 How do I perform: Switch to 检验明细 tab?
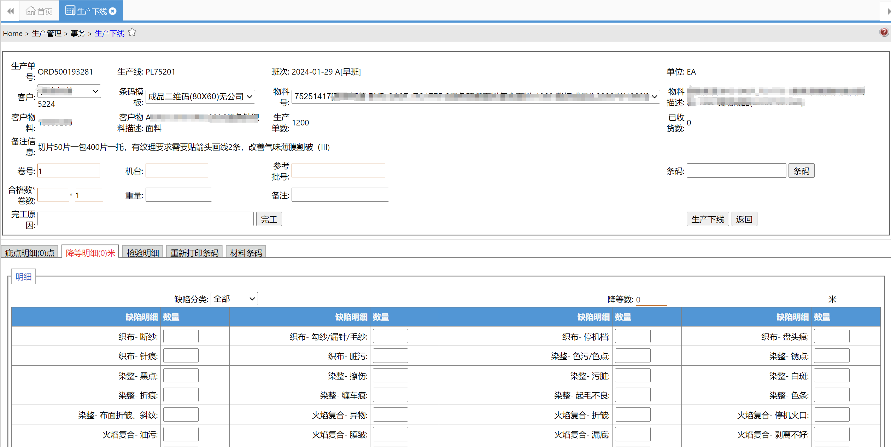(143, 252)
